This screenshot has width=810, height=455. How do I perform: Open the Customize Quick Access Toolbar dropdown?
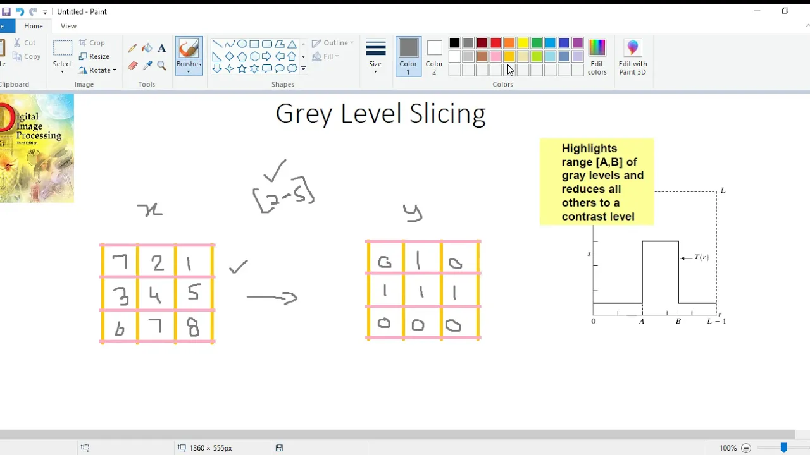point(45,12)
